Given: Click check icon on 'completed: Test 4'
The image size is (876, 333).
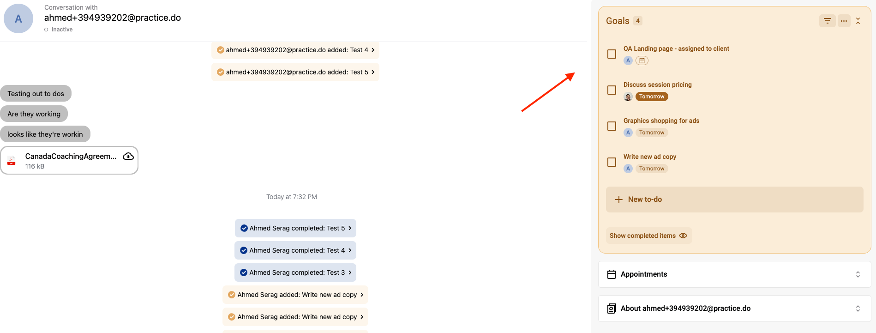Looking at the screenshot, I should 244,250.
